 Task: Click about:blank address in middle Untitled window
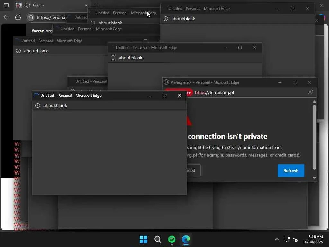(x=130, y=58)
